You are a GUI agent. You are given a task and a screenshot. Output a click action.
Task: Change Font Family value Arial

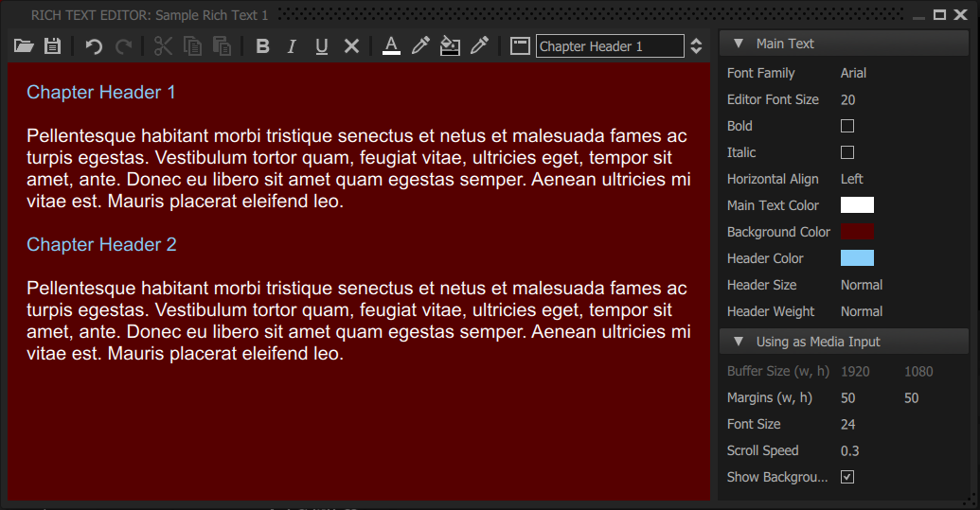(853, 73)
